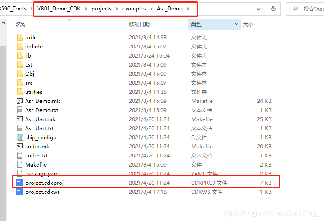Click the search magnifier icon
Screen dimensions: 324x221
tap(295, 9)
